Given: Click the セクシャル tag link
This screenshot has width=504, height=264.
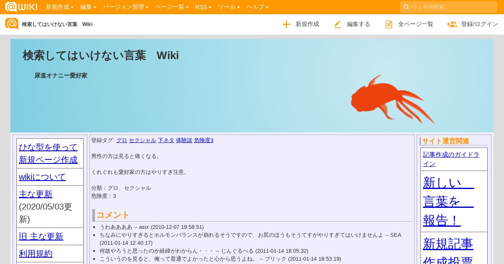Looking at the screenshot, I should [142, 140].
